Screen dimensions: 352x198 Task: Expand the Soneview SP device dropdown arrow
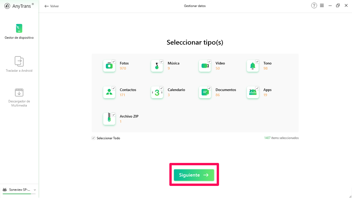point(35,190)
